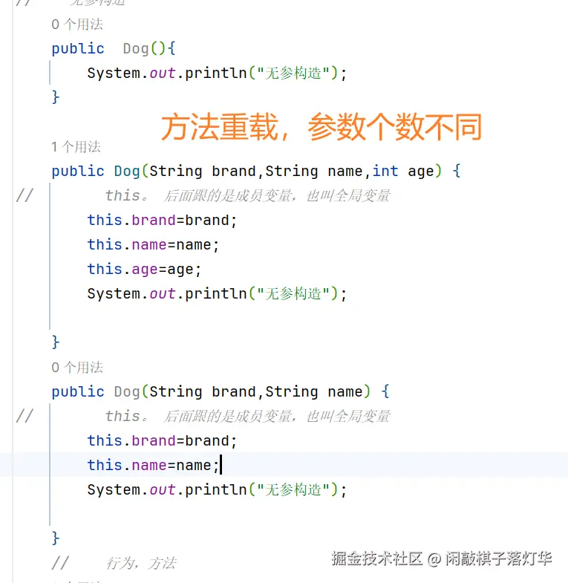Click println inside the no-arg Dog() constructor
This screenshot has width=568, height=583.
coord(215,73)
